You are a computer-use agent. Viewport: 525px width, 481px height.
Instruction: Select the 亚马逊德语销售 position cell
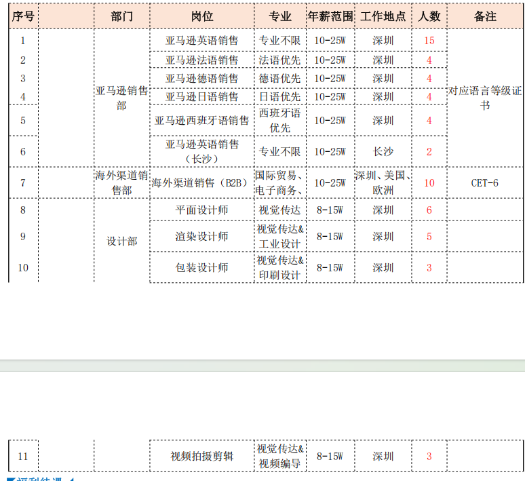202,79
